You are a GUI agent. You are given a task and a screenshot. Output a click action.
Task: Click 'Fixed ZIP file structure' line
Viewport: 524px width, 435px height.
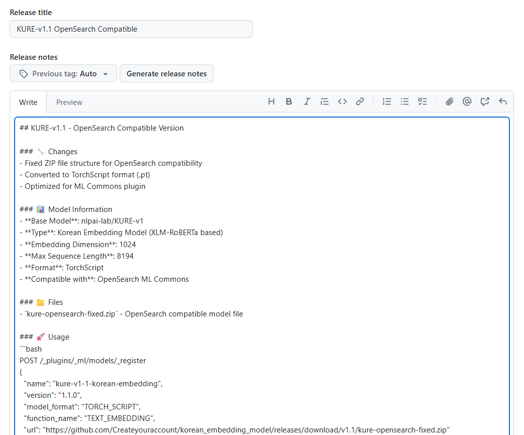pos(111,163)
